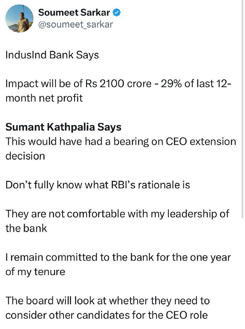Image resolution: width=245 pixels, height=329 pixels.
Task: Click the vertical scrollbar on the right edge
Action: pos(242,109)
